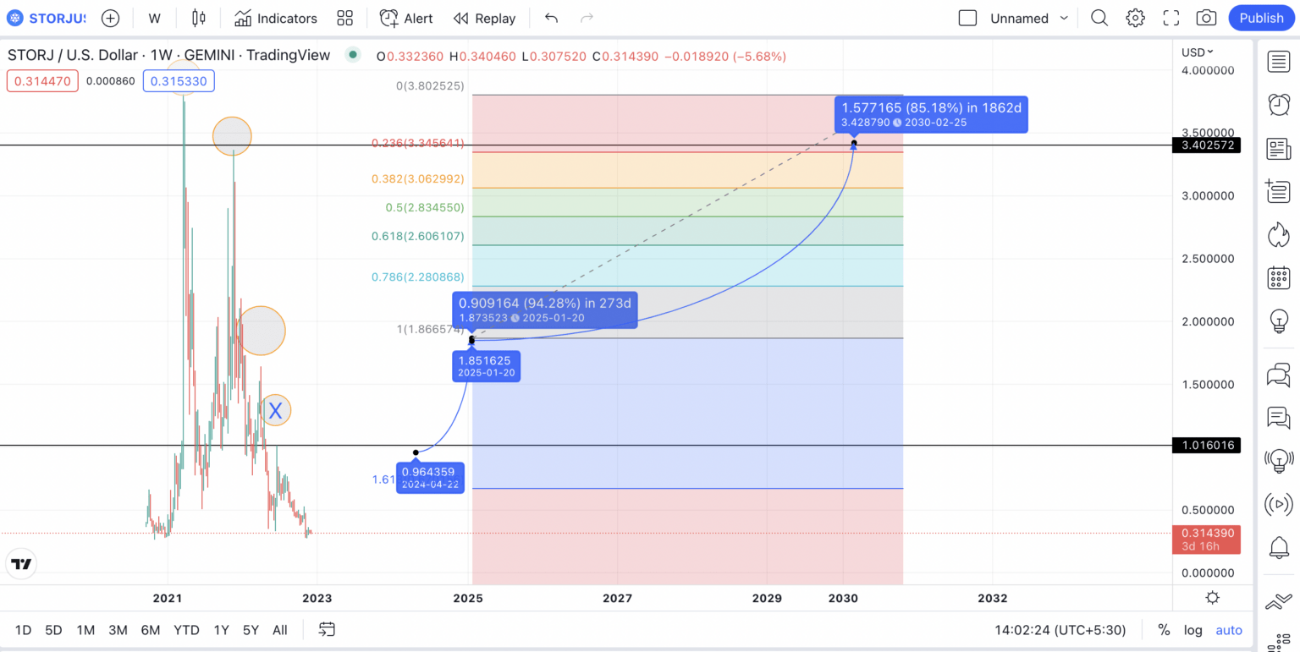Open the watchlist panel in sidebar
The width and height of the screenshot is (1300, 652).
(x=1278, y=61)
